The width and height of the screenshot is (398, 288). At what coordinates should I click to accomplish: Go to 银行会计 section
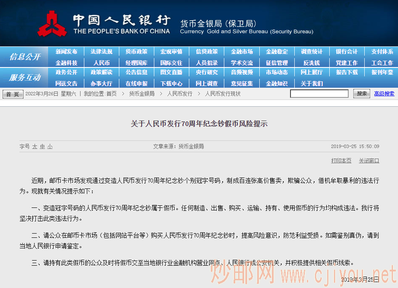347,51
